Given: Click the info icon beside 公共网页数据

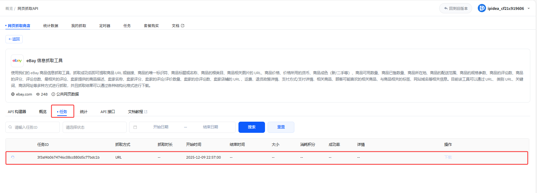Looking at the screenshot, I should [x=53, y=94].
